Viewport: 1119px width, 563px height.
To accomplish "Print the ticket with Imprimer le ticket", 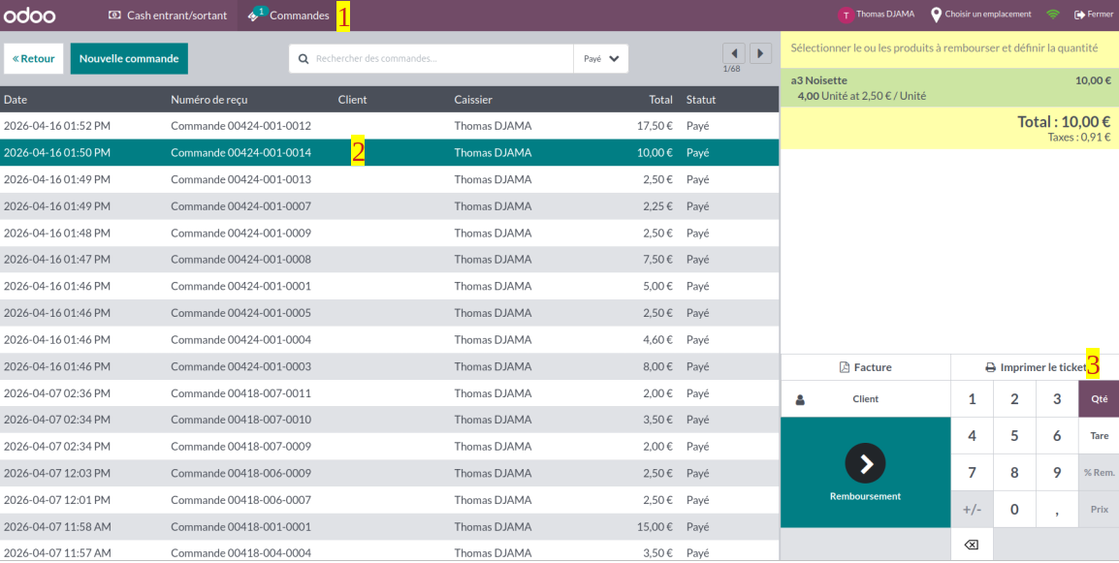I will 1035,367.
